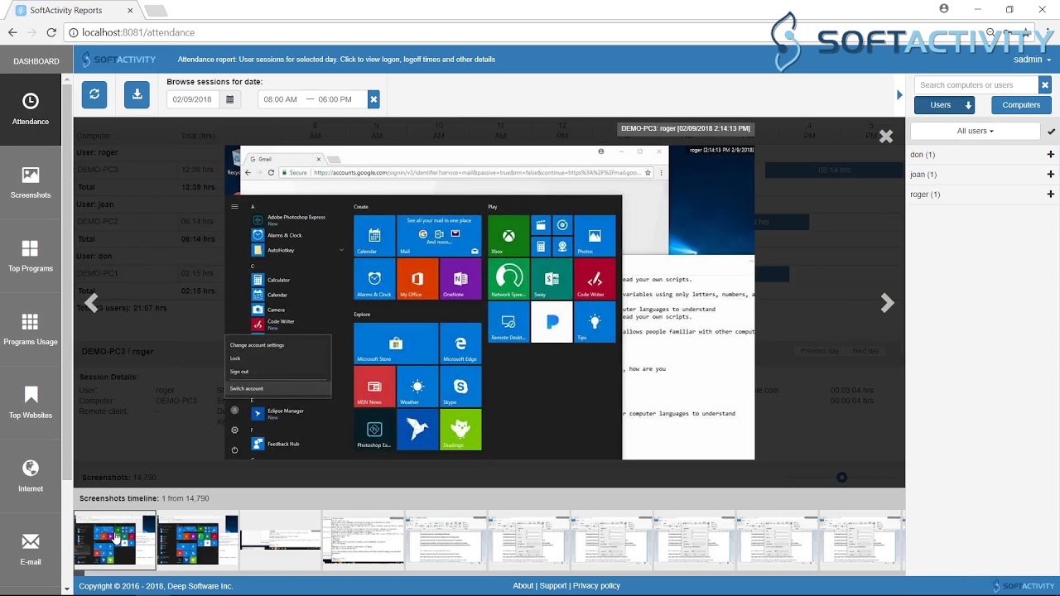Click the Next day button
1060x596 pixels.
click(866, 351)
